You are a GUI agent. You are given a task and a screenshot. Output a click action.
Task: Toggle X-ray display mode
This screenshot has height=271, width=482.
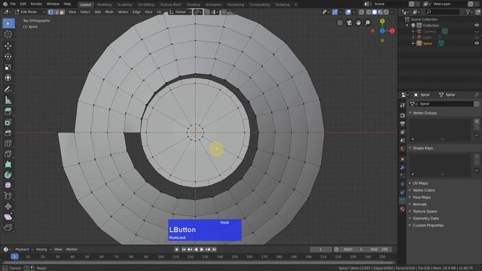361,12
